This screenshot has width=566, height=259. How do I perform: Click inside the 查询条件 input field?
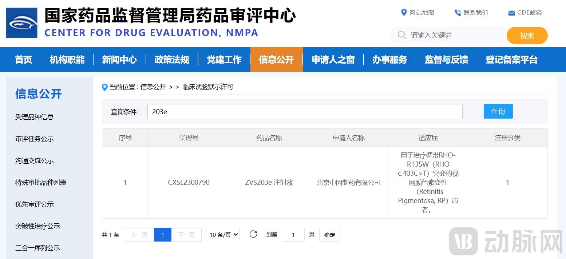[305, 112]
